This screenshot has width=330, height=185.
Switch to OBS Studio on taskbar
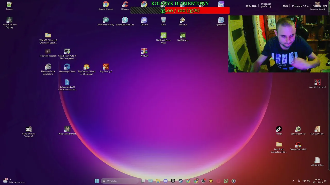point(203,181)
